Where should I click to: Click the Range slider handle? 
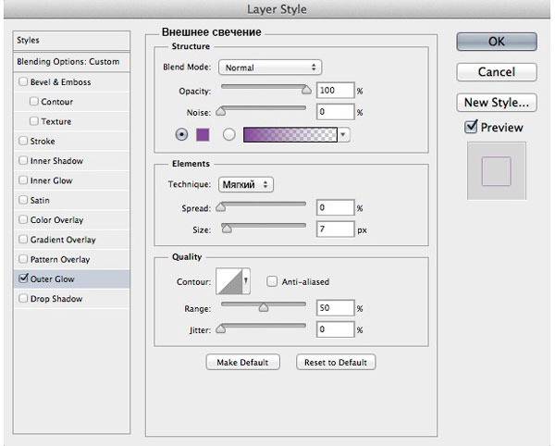(x=264, y=307)
